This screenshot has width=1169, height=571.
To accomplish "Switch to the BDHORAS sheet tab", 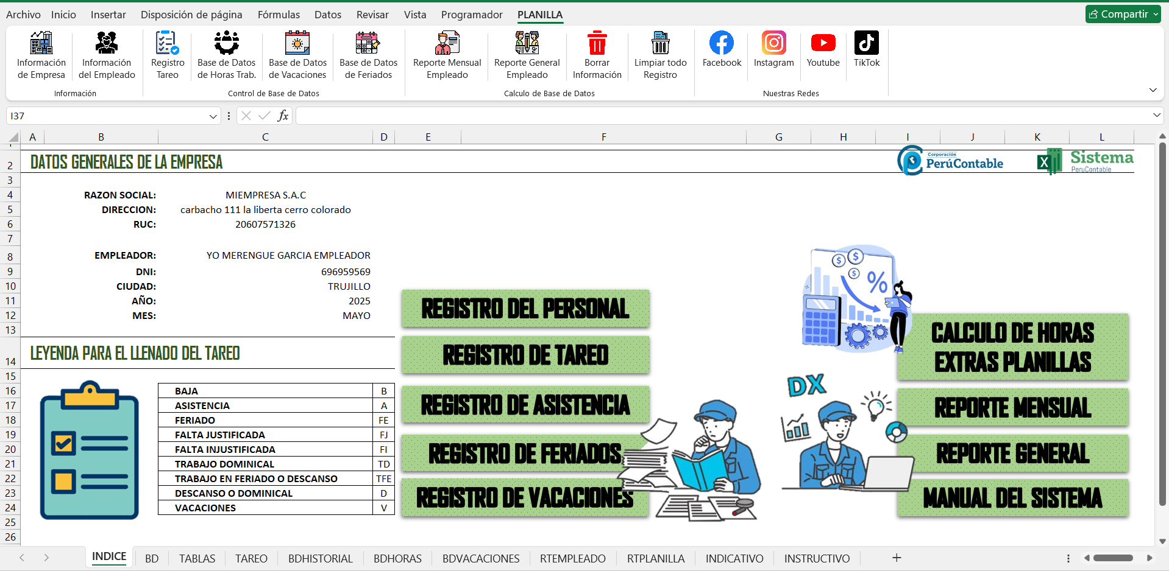I will point(397,558).
